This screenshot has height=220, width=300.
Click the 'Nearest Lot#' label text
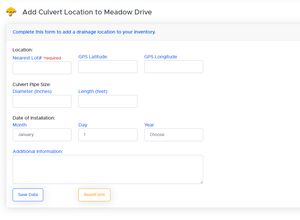(x=27, y=58)
